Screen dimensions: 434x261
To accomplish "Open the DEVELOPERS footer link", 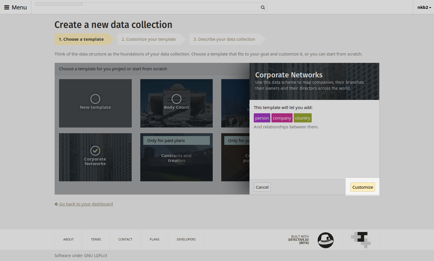I will pos(186,239).
